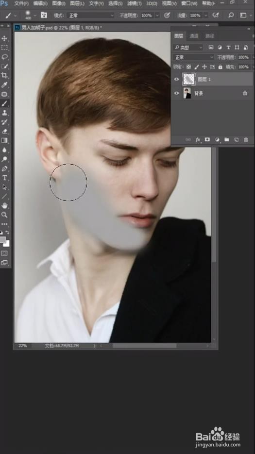
Task: Open the 文件(F) menu
Action: (x=21, y=3)
